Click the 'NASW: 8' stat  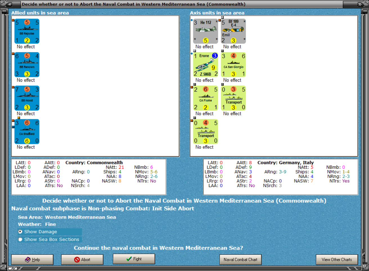tap(112, 181)
